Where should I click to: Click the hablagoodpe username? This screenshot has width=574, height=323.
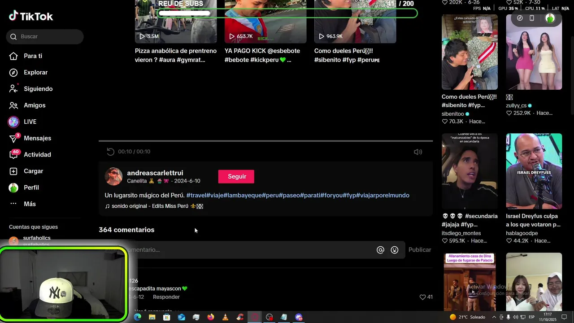[522, 233]
